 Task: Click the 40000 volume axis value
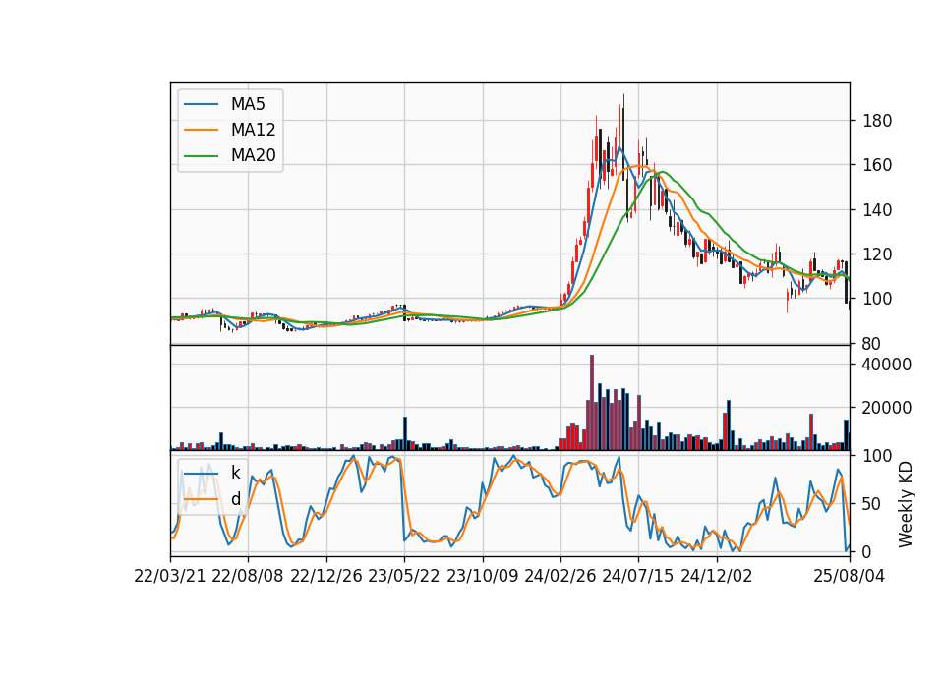point(887,365)
